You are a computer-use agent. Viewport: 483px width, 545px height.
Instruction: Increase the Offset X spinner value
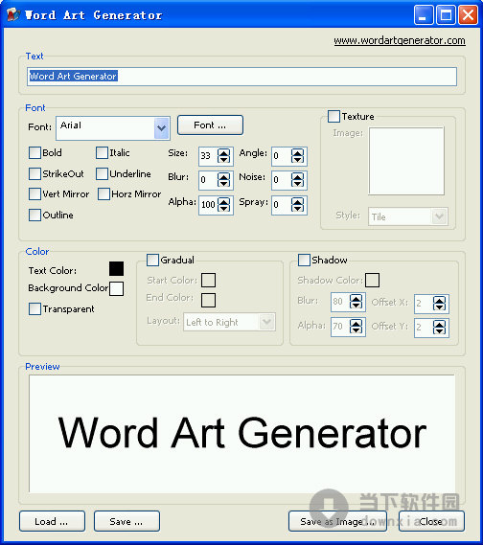pos(439,300)
